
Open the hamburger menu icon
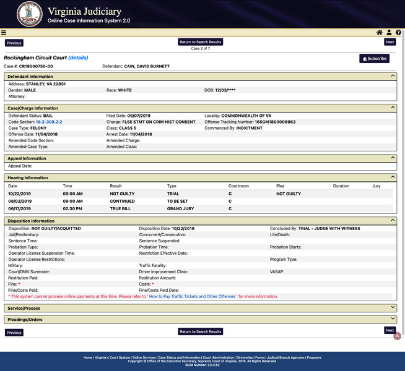(4, 33)
